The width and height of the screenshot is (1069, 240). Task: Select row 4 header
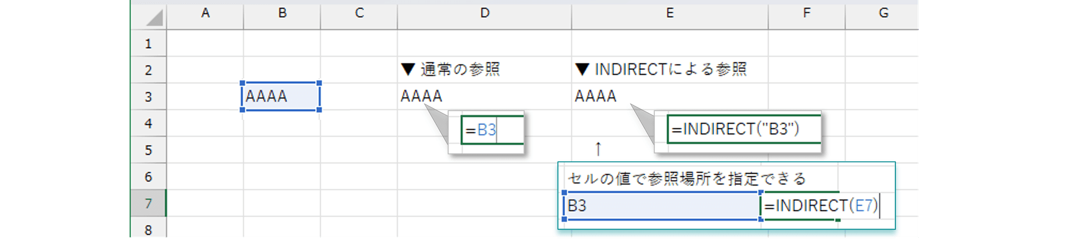pos(148,123)
